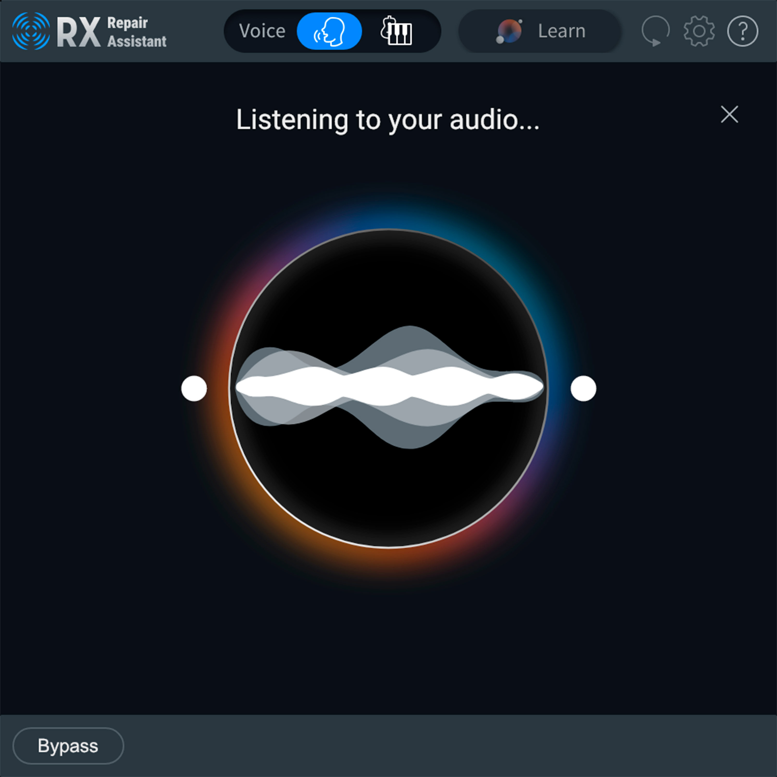Click the Learn button
Image resolution: width=777 pixels, height=777 pixels.
pos(540,31)
